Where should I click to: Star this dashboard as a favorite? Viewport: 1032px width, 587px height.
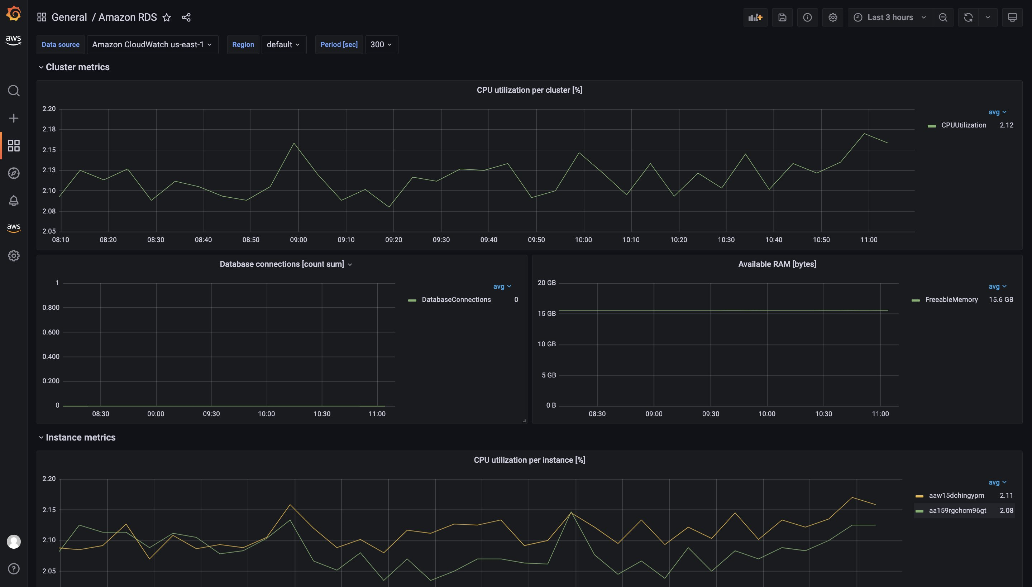[x=167, y=17]
